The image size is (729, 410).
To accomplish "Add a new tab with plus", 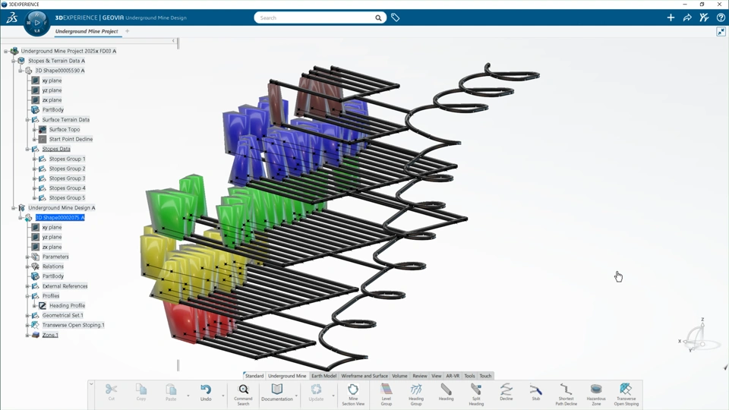I will (127, 31).
